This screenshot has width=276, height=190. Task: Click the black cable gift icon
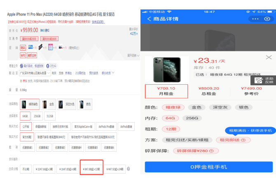coord(40,47)
